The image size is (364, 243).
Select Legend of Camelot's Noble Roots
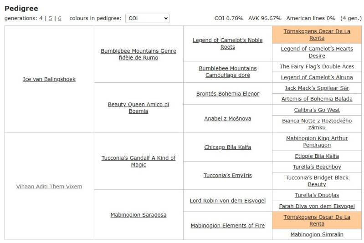point(228,43)
